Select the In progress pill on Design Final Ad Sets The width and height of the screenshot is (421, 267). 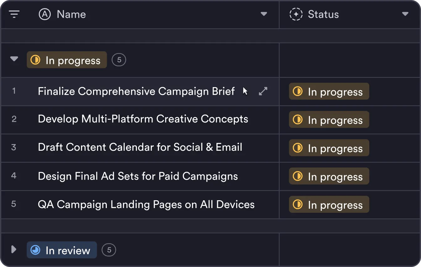(329, 176)
